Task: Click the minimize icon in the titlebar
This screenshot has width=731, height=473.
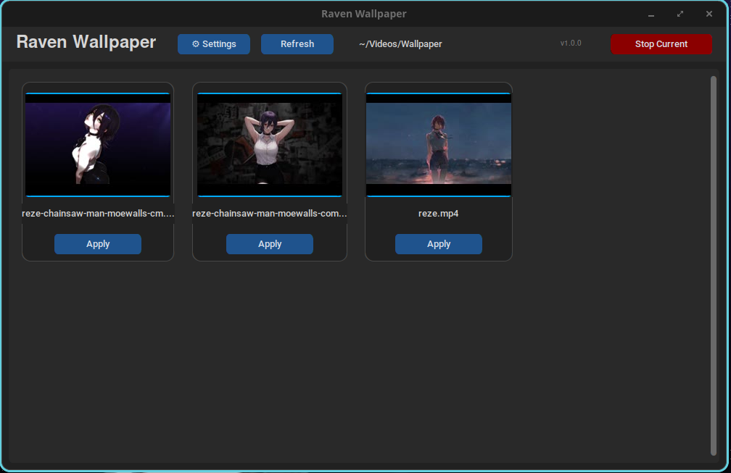Action: tap(651, 14)
